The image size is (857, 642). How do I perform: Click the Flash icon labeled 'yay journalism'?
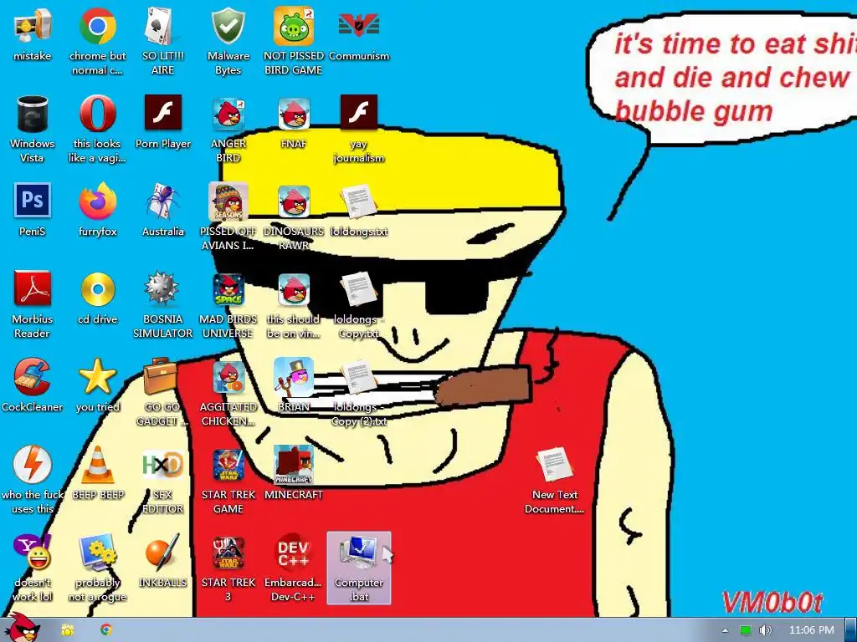click(359, 129)
